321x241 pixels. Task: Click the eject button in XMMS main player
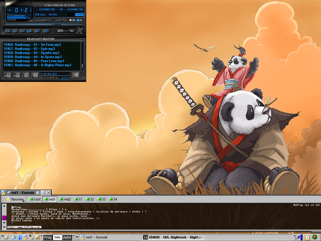[x=46, y=31]
